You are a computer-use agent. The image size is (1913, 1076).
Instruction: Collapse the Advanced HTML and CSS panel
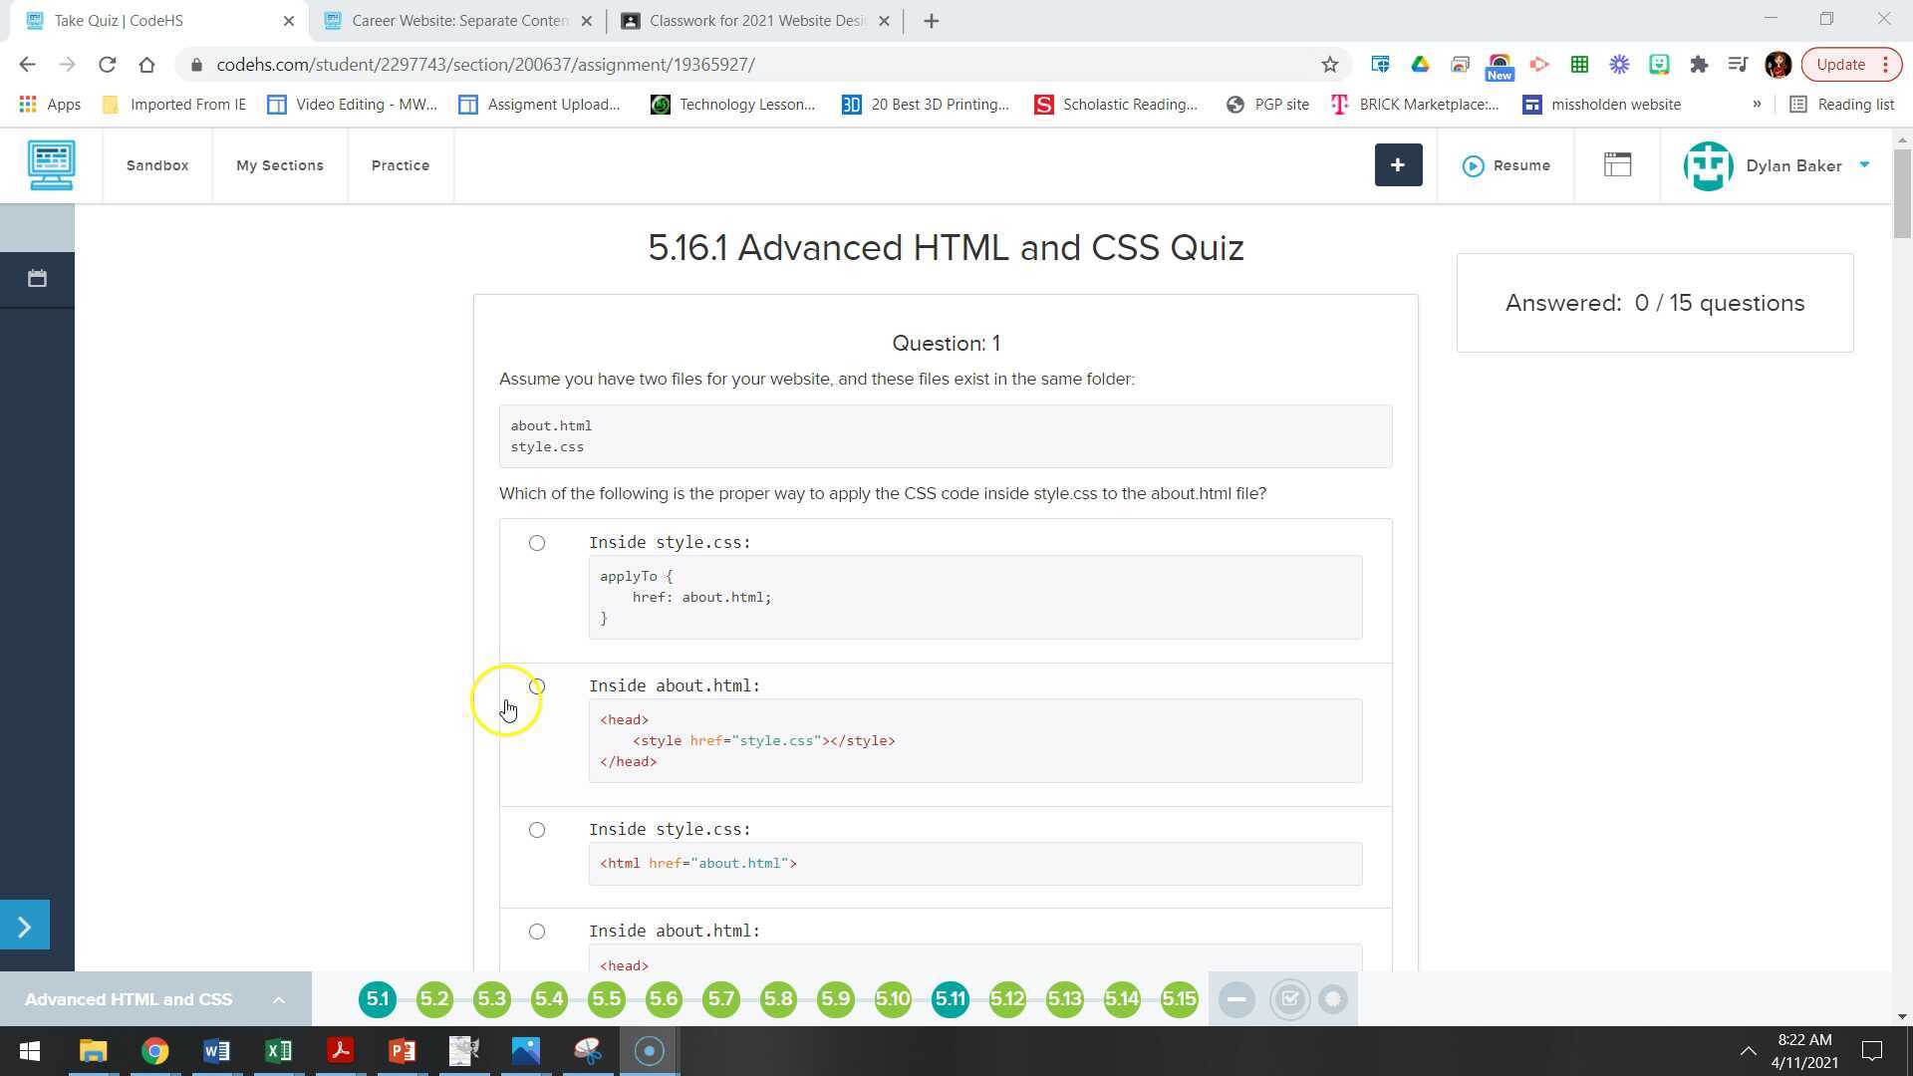click(278, 999)
